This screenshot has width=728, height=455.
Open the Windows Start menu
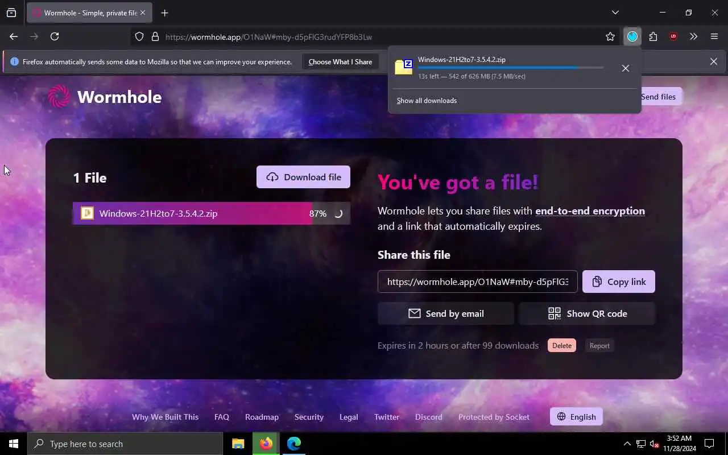pyautogui.click(x=14, y=444)
